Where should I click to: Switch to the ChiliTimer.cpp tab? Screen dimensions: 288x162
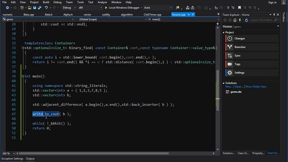click(153, 14)
